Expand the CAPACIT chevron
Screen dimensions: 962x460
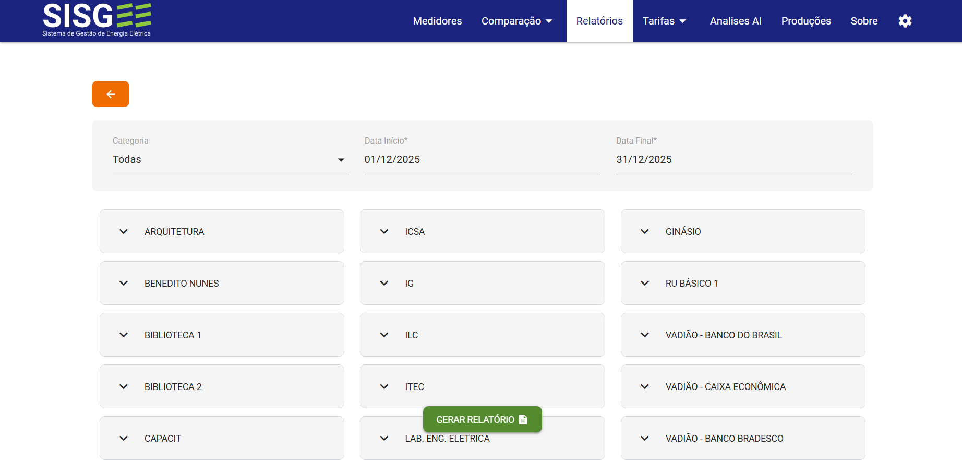click(x=124, y=438)
